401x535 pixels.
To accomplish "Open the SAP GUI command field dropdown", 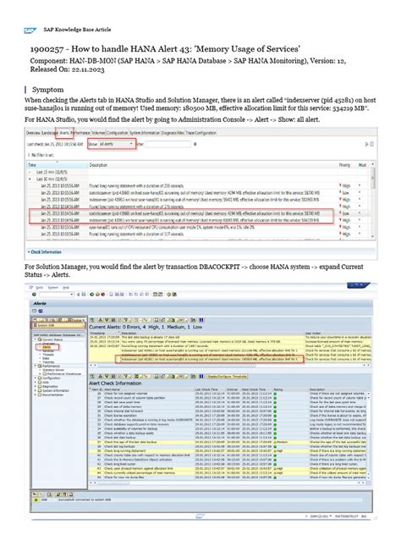I will pos(72,294).
